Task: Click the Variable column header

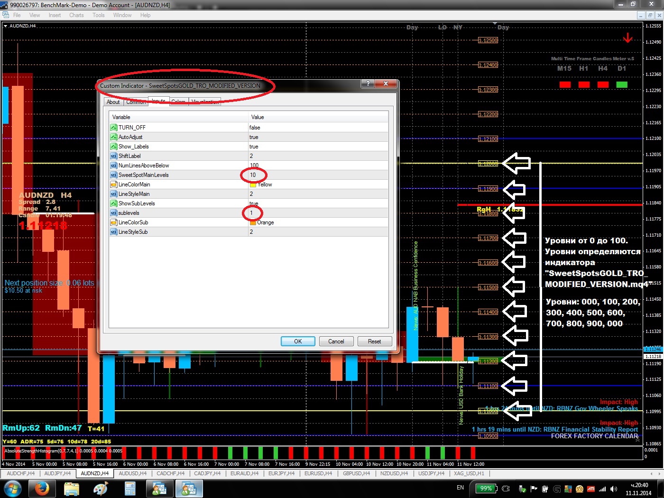Action: coord(178,117)
